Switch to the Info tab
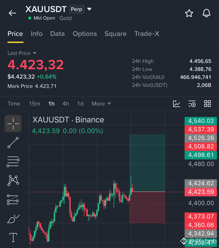The width and height of the screenshot is (219, 248). [37, 34]
